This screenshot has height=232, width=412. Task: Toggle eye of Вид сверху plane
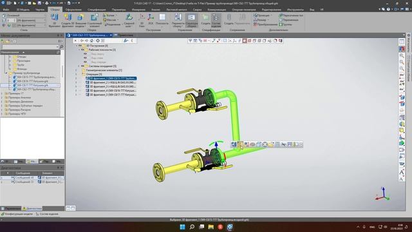point(85,54)
